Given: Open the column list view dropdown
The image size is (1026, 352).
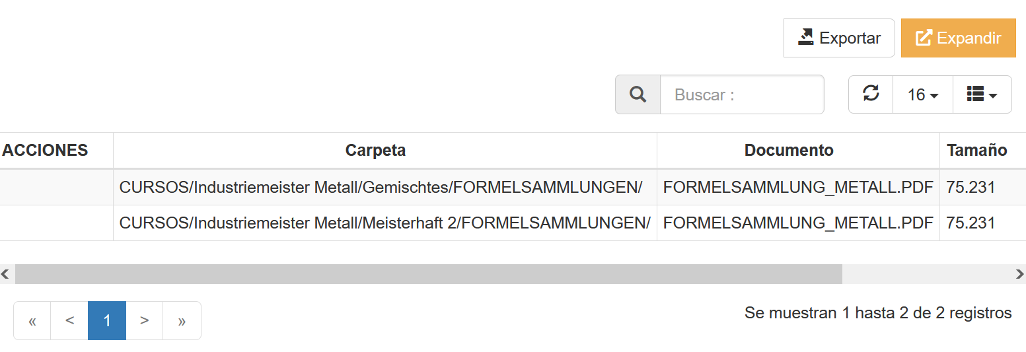Looking at the screenshot, I should click(x=982, y=94).
